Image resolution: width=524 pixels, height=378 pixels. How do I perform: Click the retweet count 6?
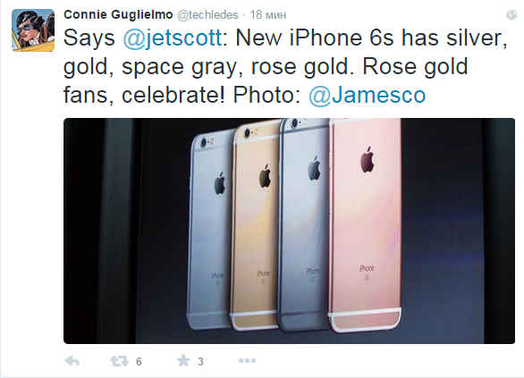(139, 361)
